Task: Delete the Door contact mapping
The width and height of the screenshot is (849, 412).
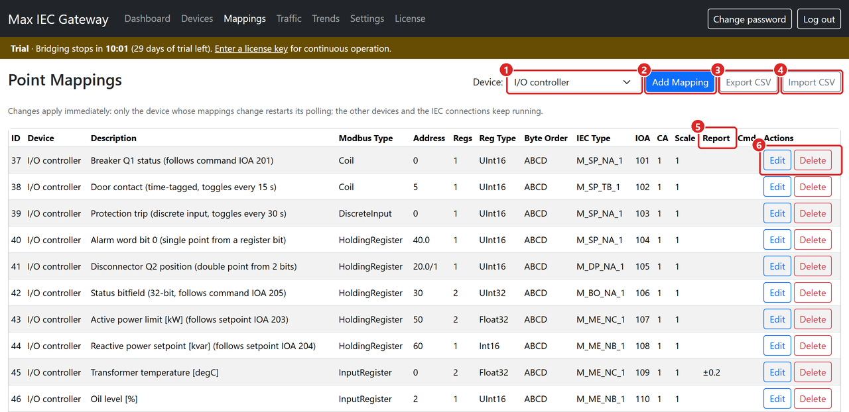Action: click(813, 187)
